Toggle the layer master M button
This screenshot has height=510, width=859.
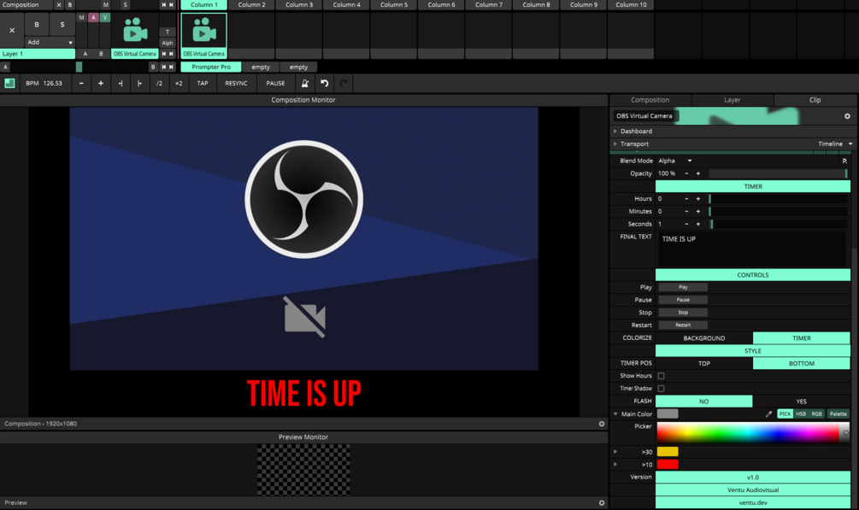click(82, 18)
